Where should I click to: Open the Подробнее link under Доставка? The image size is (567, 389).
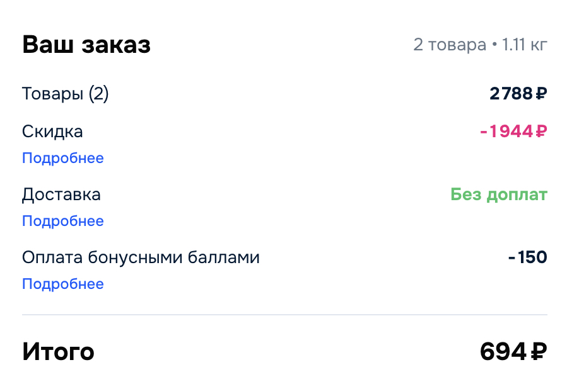[x=62, y=221]
